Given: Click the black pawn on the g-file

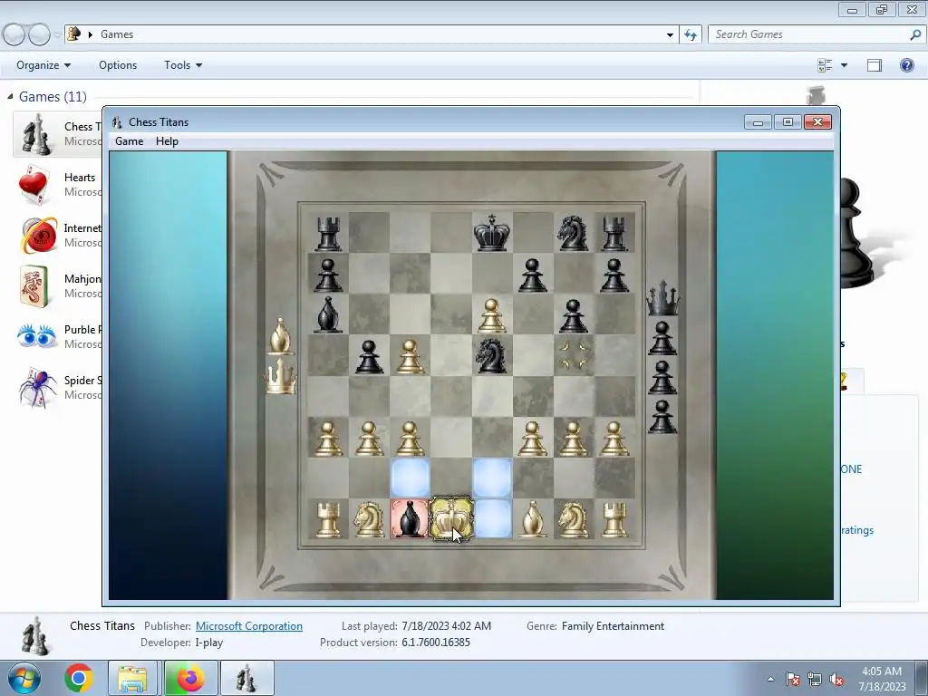Looking at the screenshot, I should point(573,315).
